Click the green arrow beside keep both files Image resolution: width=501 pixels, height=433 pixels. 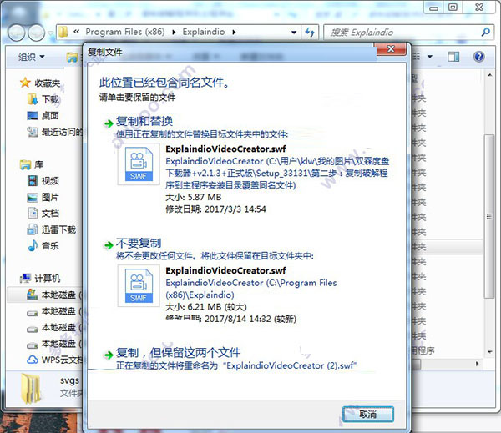tap(109, 355)
